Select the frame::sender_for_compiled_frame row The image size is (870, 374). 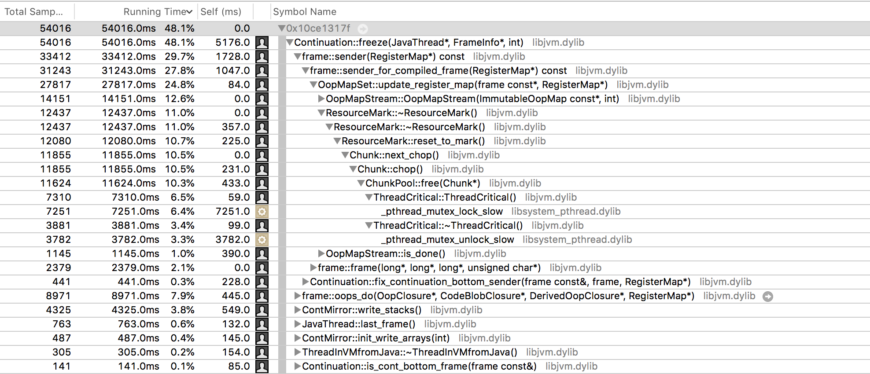(438, 71)
